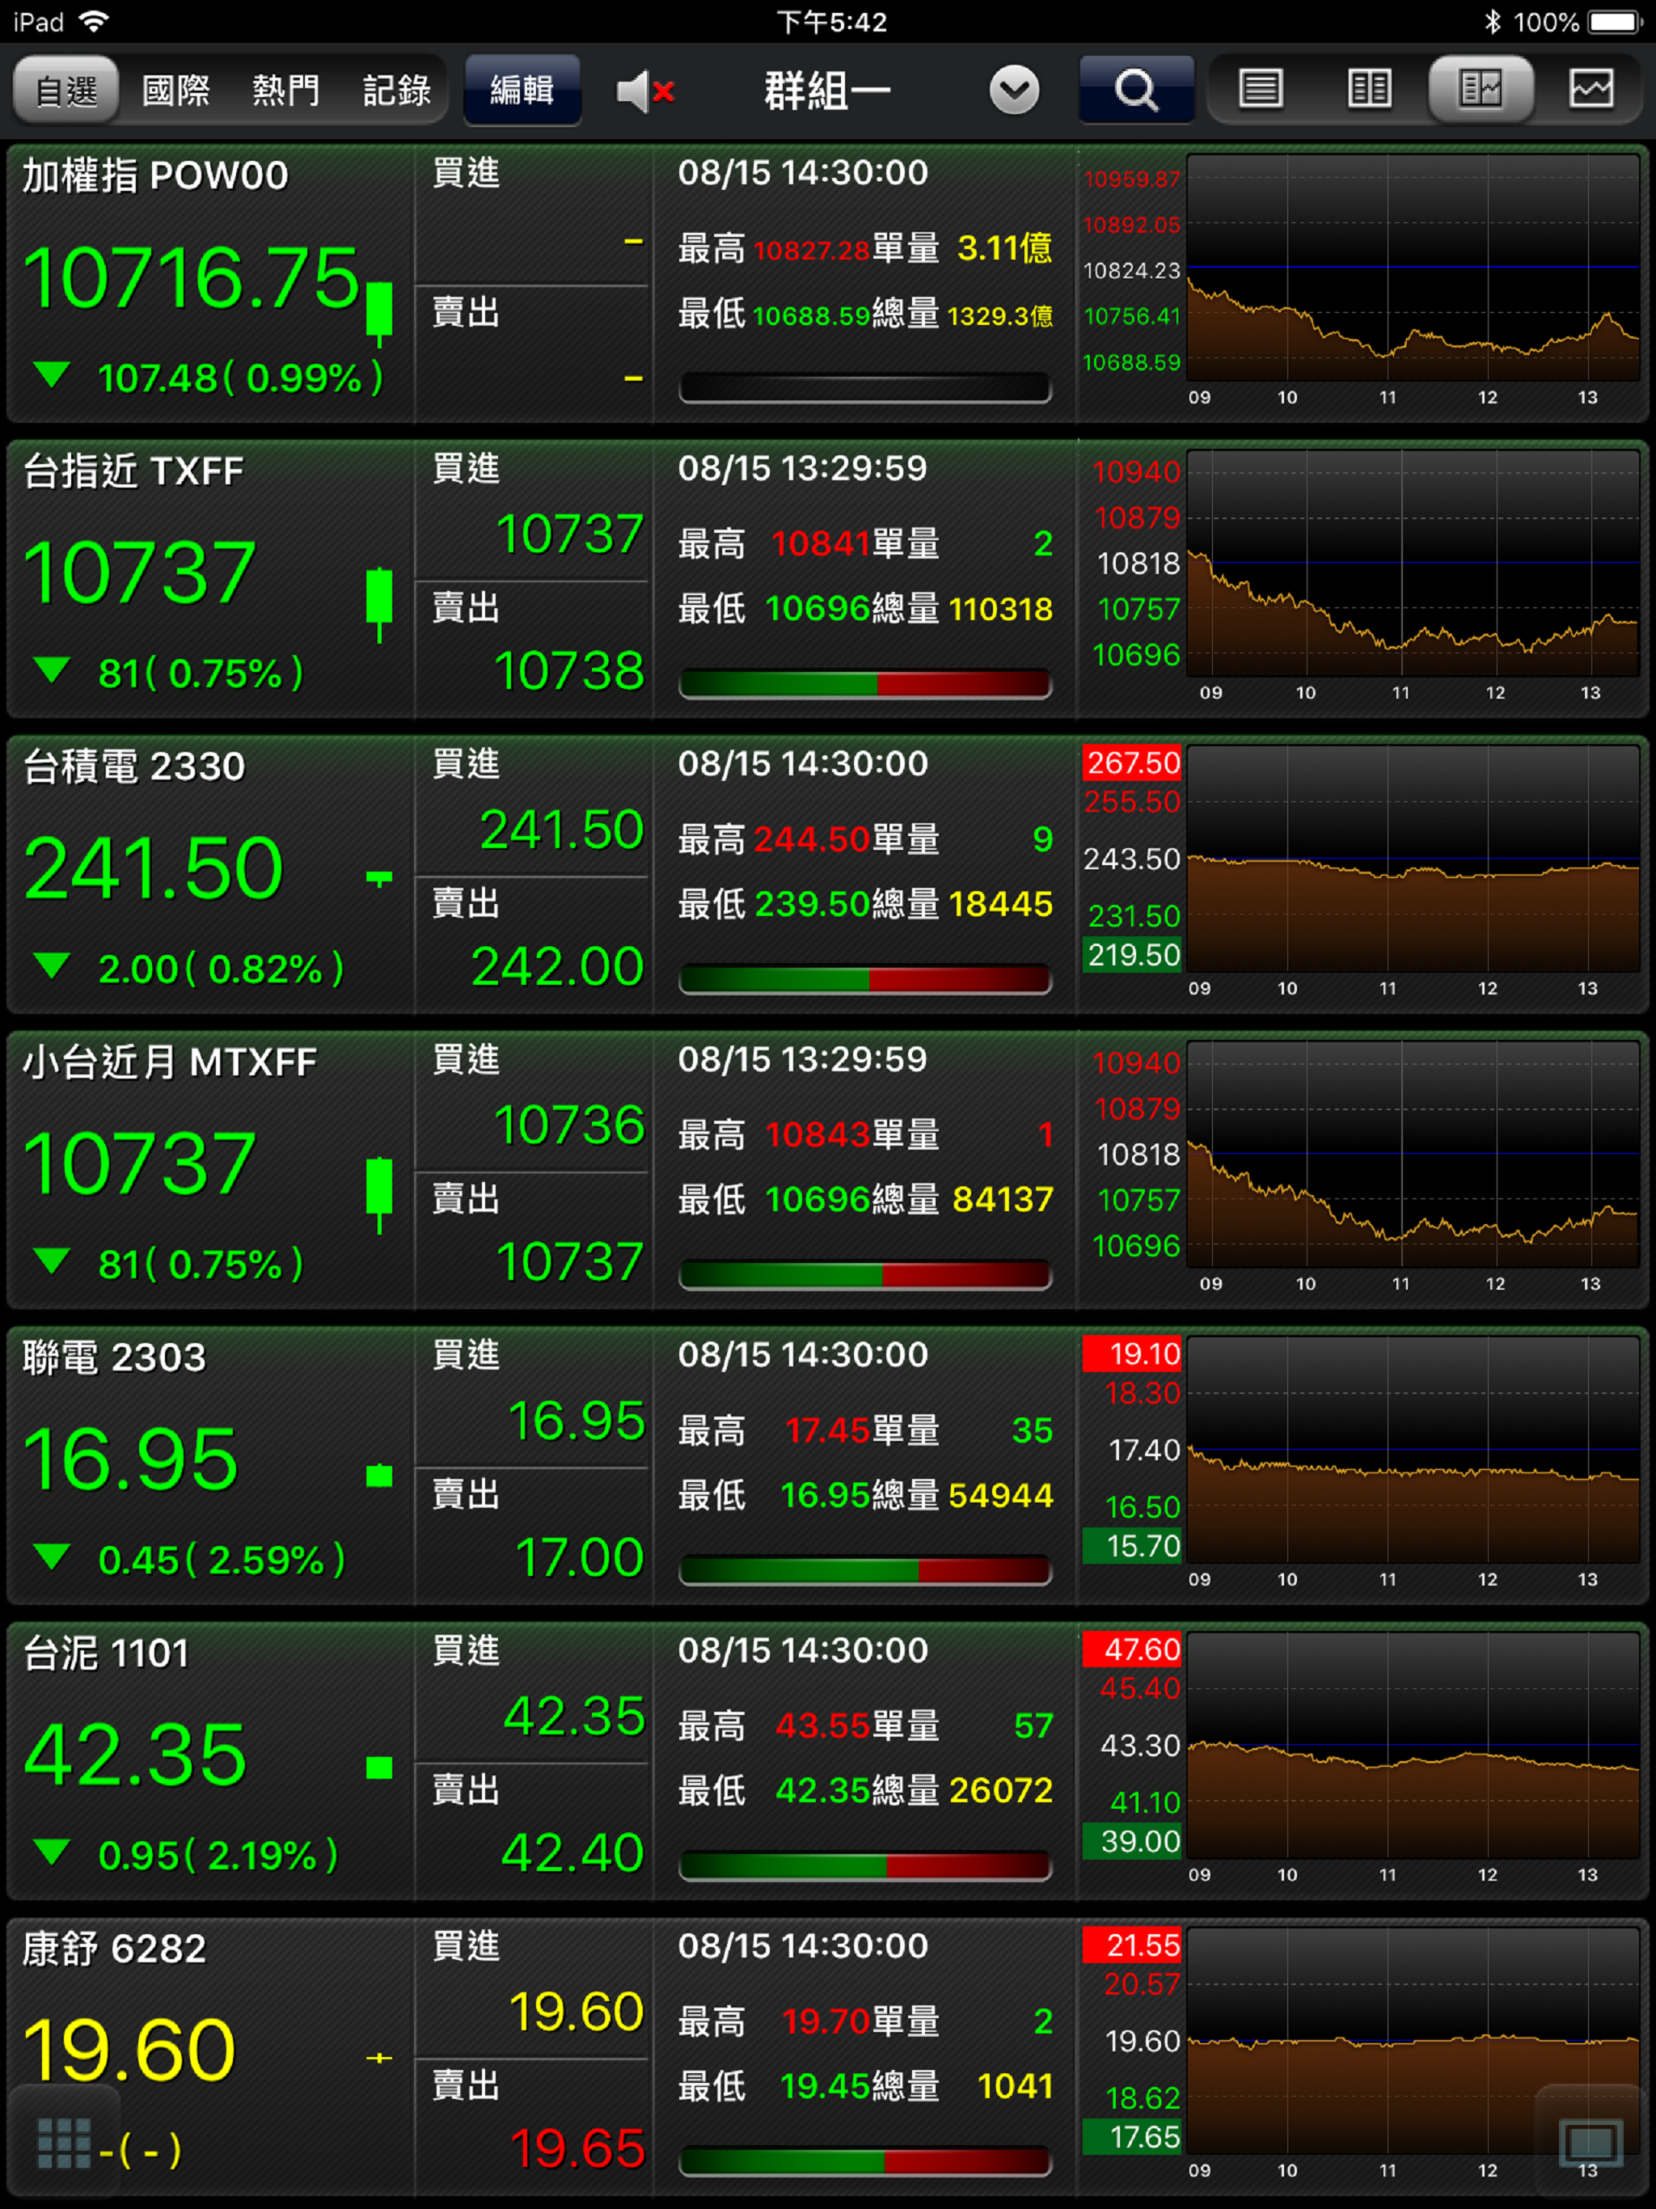Tap the total volume 1329.3億

(999, 315)
